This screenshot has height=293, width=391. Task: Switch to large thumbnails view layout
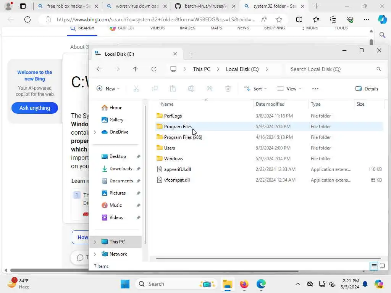coord(382,266)
